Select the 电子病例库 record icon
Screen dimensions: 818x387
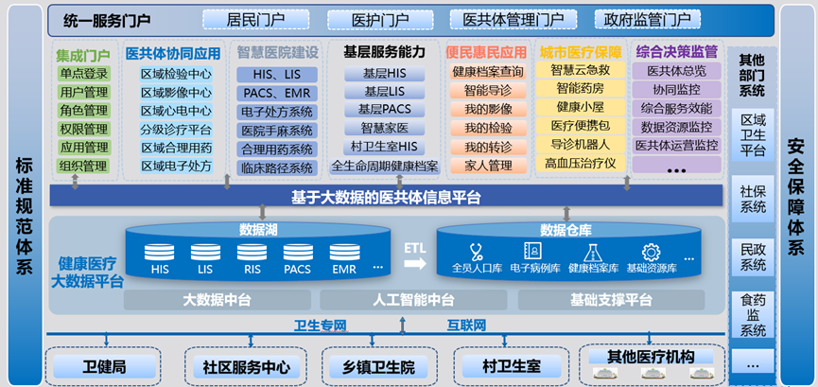point(532,252)
